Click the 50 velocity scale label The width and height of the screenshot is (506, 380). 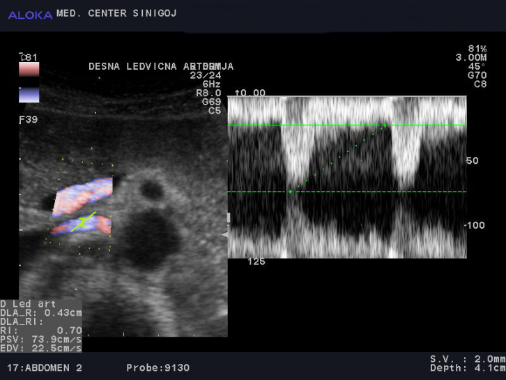[x=473, y=161]
